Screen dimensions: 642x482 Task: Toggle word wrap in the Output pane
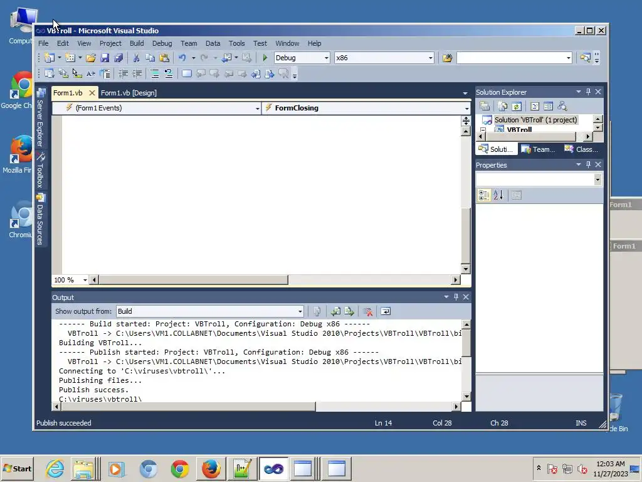point(386,311)
